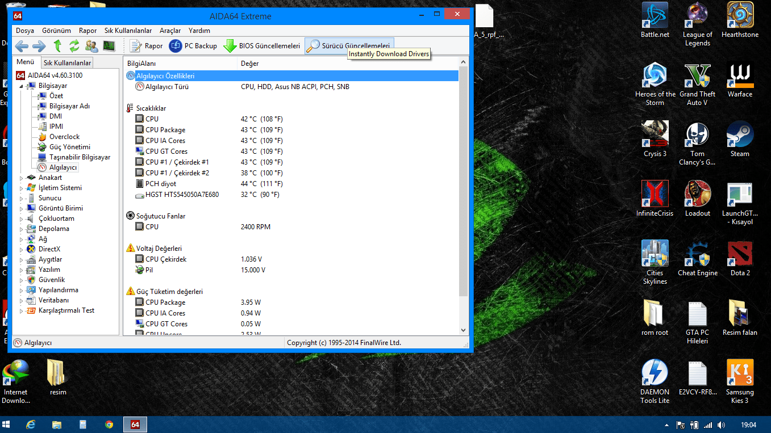The image size is (771, 433).
Task: Open Internet Explorer from the taskbar
Action: pyautogui.click(x=31, y=424)
